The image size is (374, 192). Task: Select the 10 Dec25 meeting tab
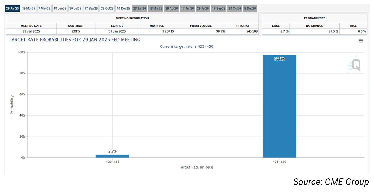tap(123, 9)
